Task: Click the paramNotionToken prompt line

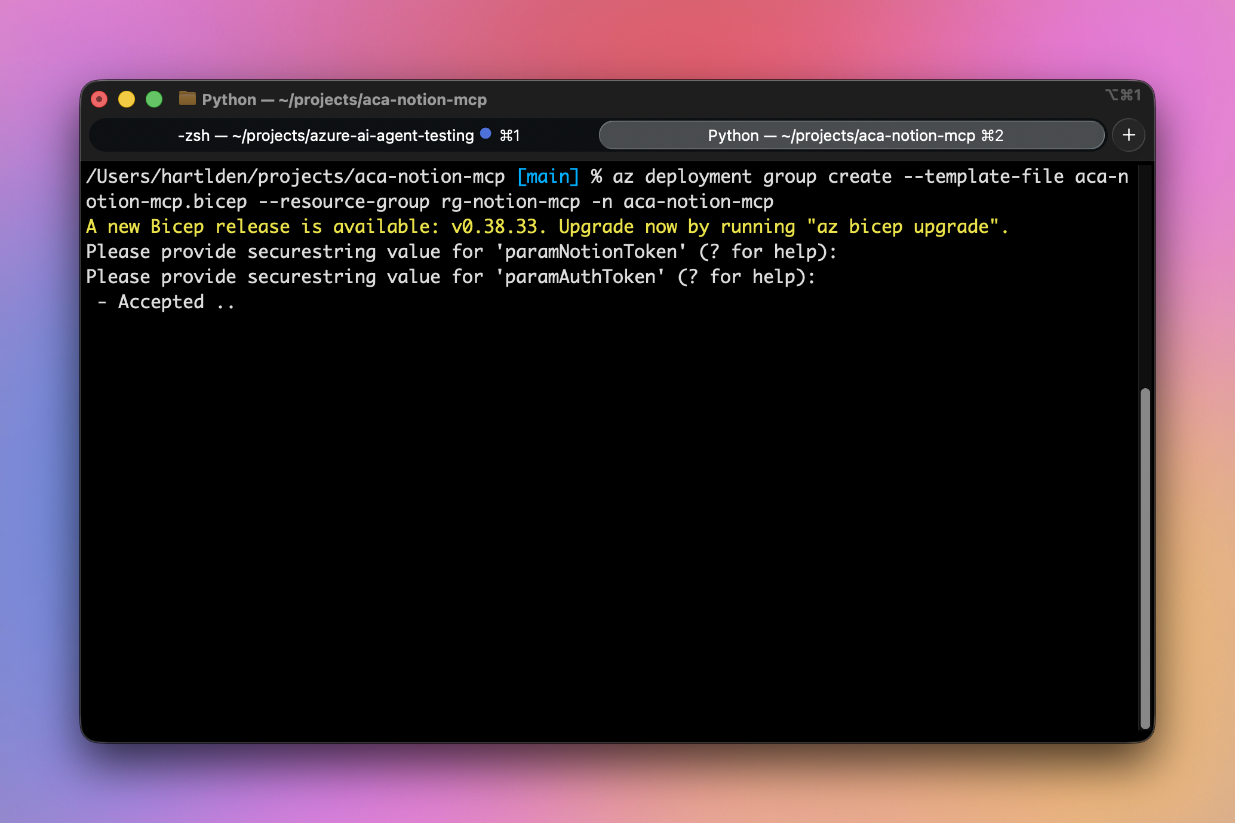Action: (460, 252)
